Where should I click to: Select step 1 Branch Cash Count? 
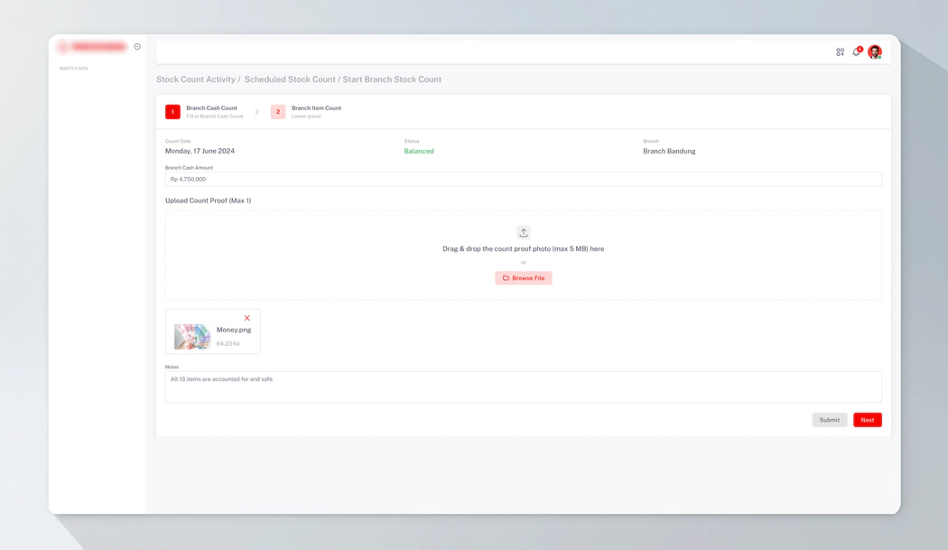(x=204, y=112)
